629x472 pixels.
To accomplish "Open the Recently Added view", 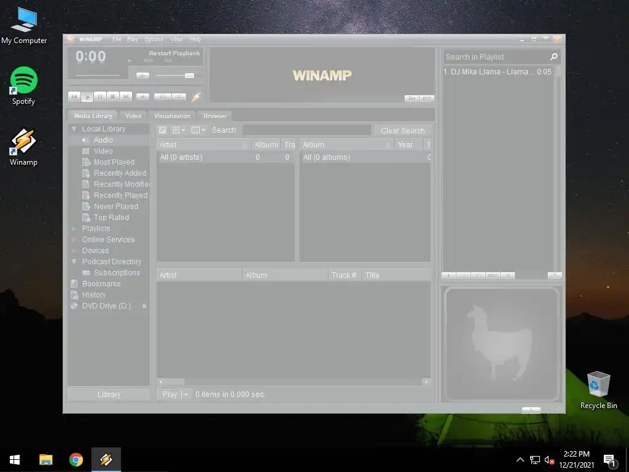I will click(120, 173).
